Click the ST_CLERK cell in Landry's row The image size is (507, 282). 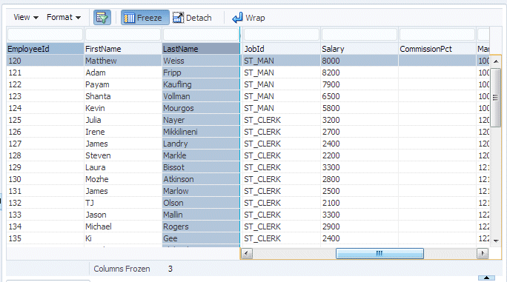(x=282, y=144)
